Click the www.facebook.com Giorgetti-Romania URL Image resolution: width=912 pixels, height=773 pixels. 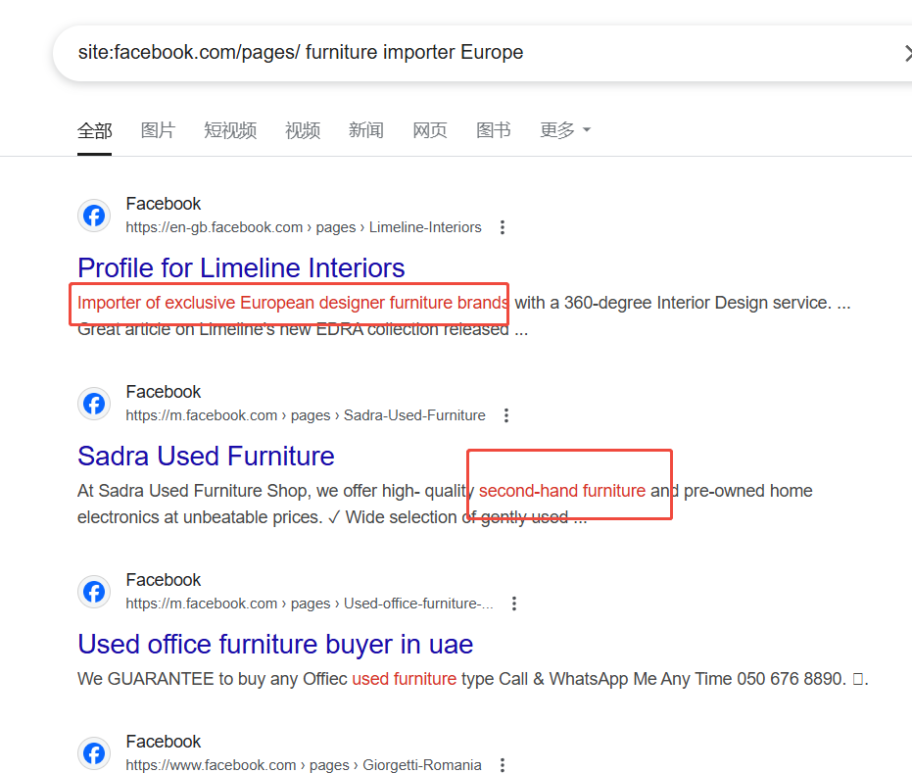(x=304, y=765)
